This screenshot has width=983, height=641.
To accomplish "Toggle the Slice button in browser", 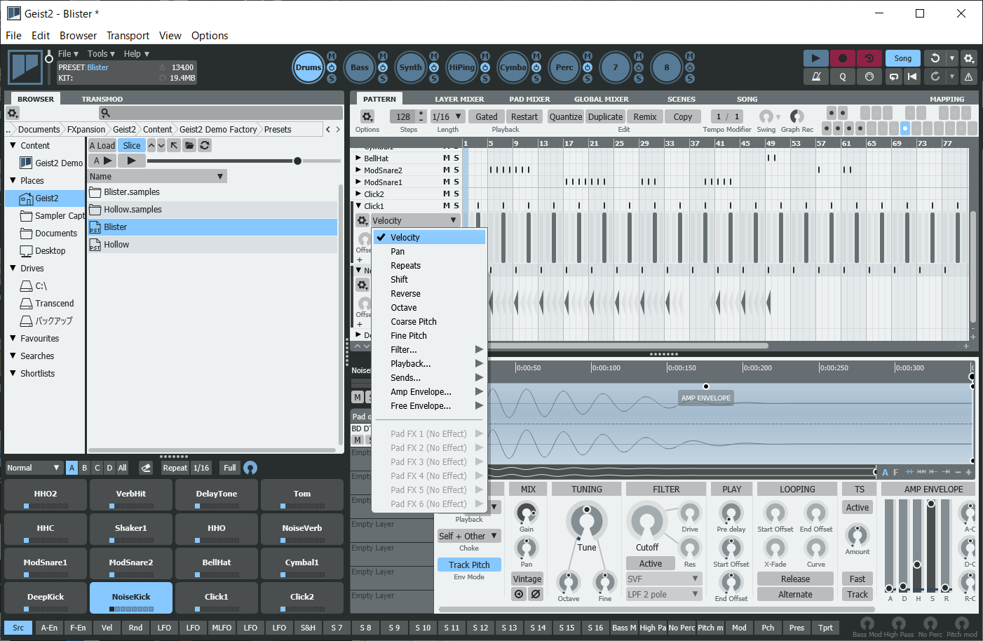I will (x=132, y=145).
